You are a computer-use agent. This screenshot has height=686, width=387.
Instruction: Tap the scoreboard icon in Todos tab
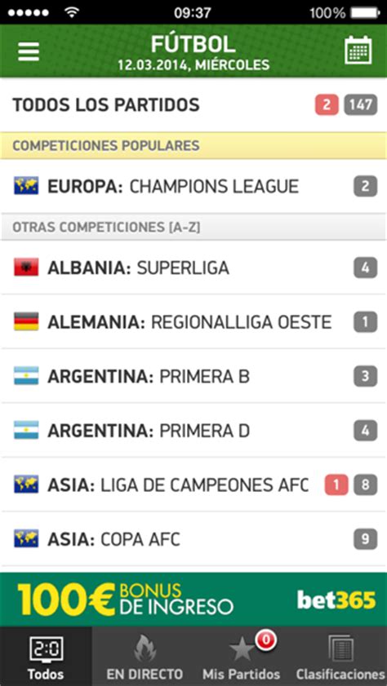coord(47,649)
